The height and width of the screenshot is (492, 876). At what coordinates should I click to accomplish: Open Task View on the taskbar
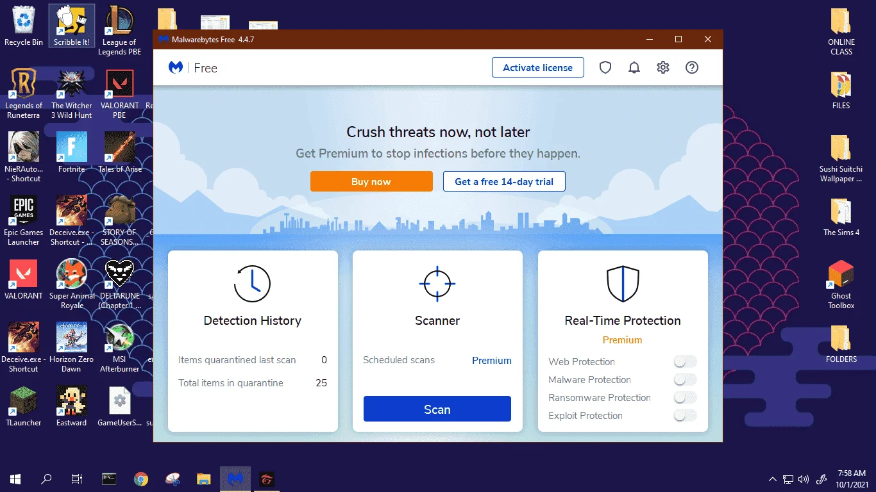77,479
